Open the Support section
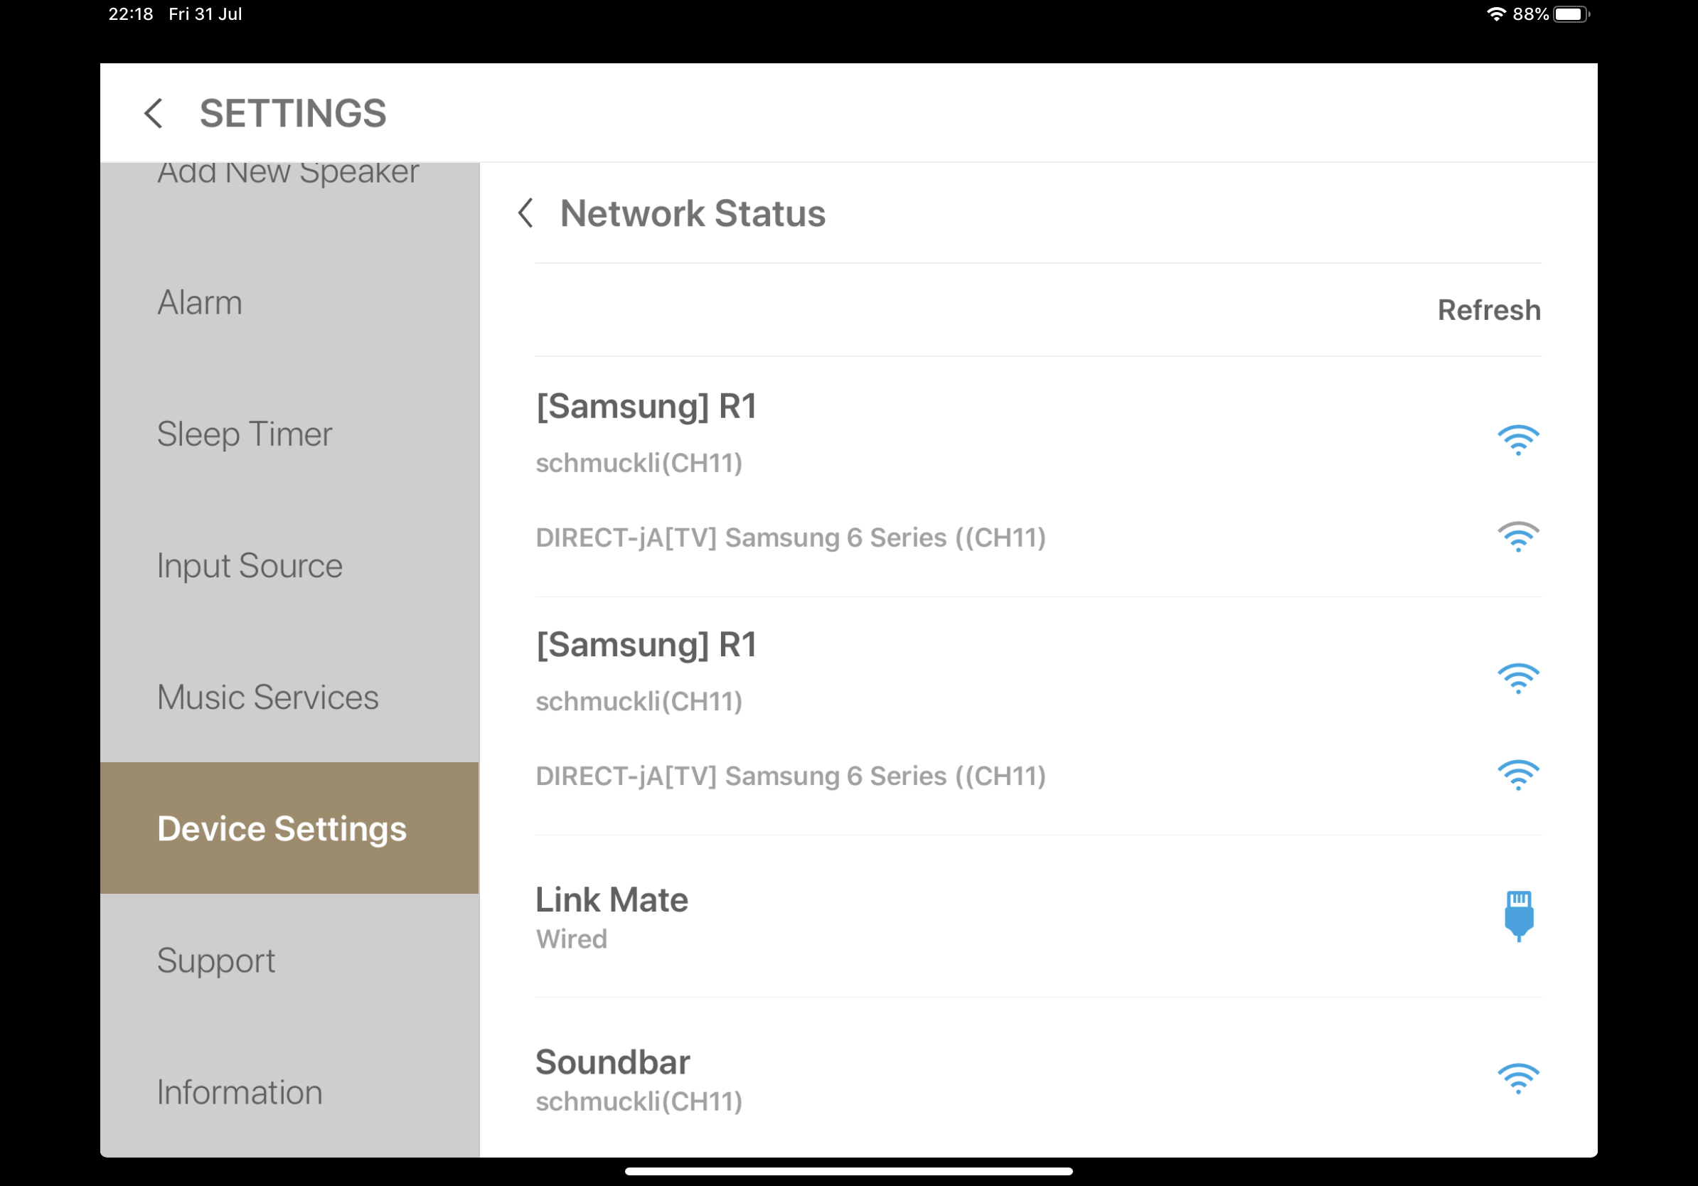This screenshot has height=1186, width=1698. coord(215,961)
